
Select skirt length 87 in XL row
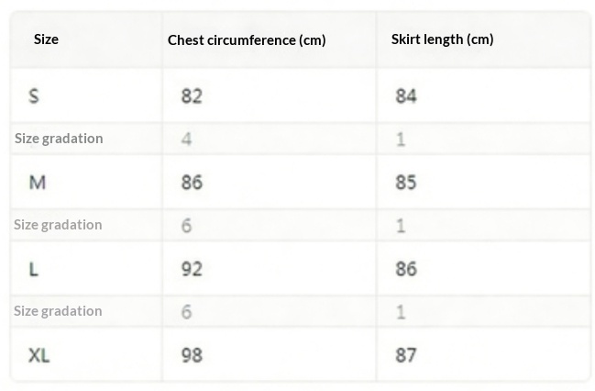[406, 354]
